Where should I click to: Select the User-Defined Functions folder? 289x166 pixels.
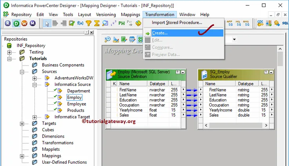click(64, 162)
